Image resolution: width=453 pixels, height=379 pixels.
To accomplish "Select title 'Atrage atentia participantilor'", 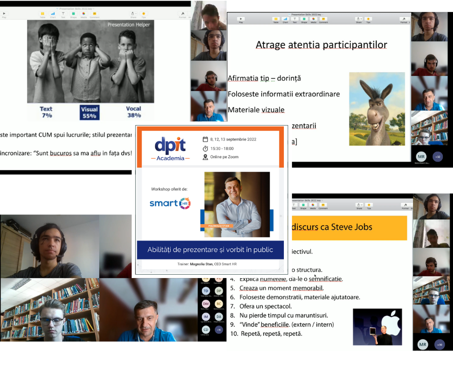I will tap(321, 45).
